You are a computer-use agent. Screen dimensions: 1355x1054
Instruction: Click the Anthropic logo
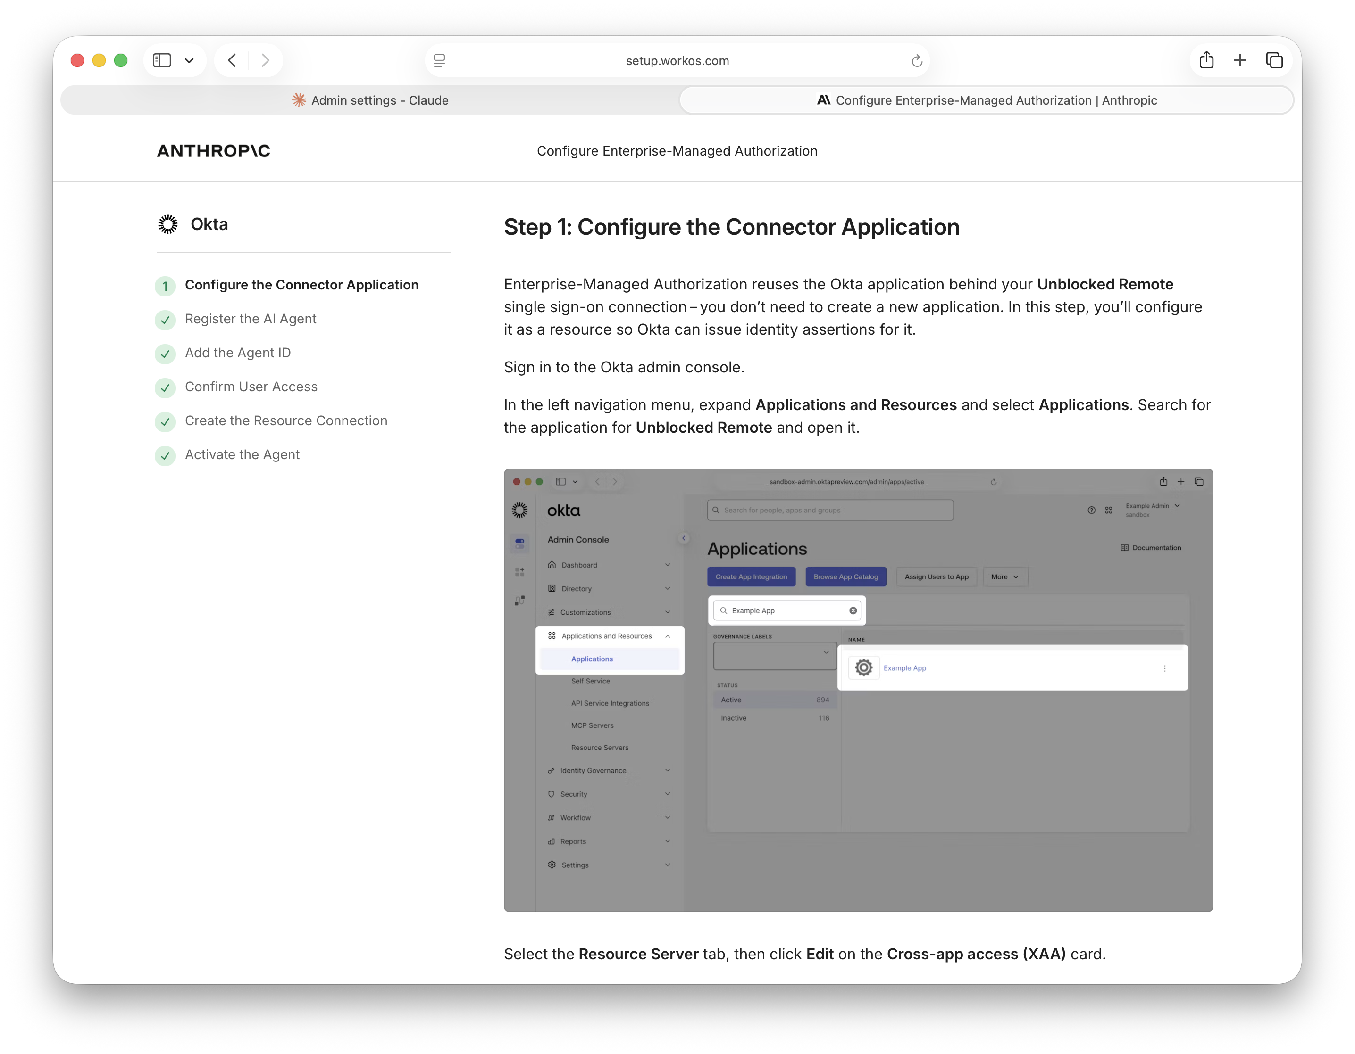pyautogui.click(x=213, y=151)
